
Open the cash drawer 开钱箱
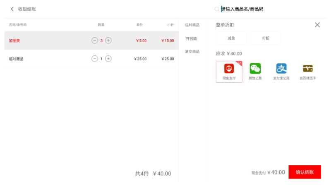pyautogui.click(x=191, y=38)
